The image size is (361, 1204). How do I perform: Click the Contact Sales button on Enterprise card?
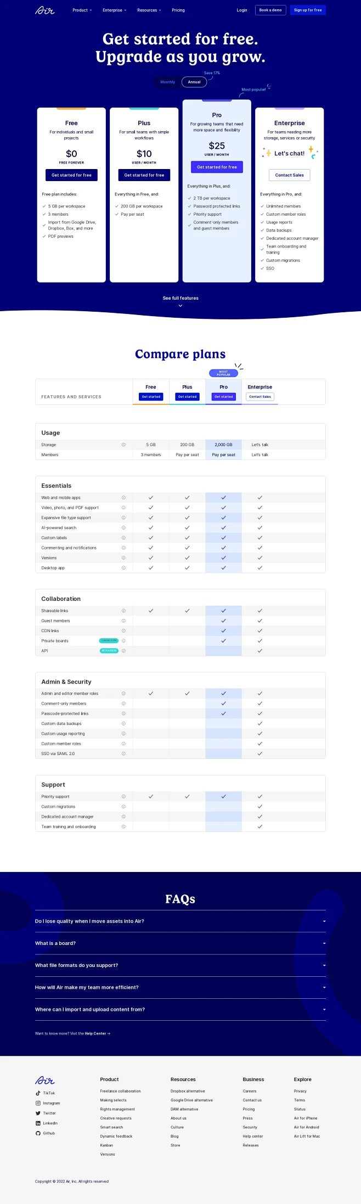[289, 175]
